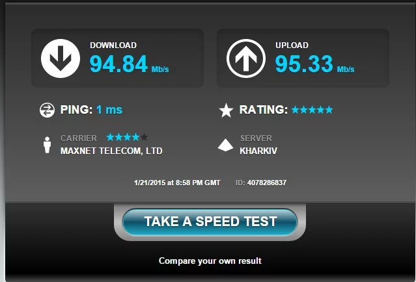
Task: Click the carrier person icon
Action: click(48, 145)
